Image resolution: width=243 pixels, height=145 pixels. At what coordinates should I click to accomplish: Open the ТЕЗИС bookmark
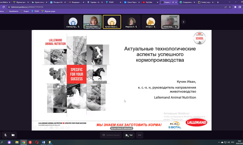(x=35, y=11)
